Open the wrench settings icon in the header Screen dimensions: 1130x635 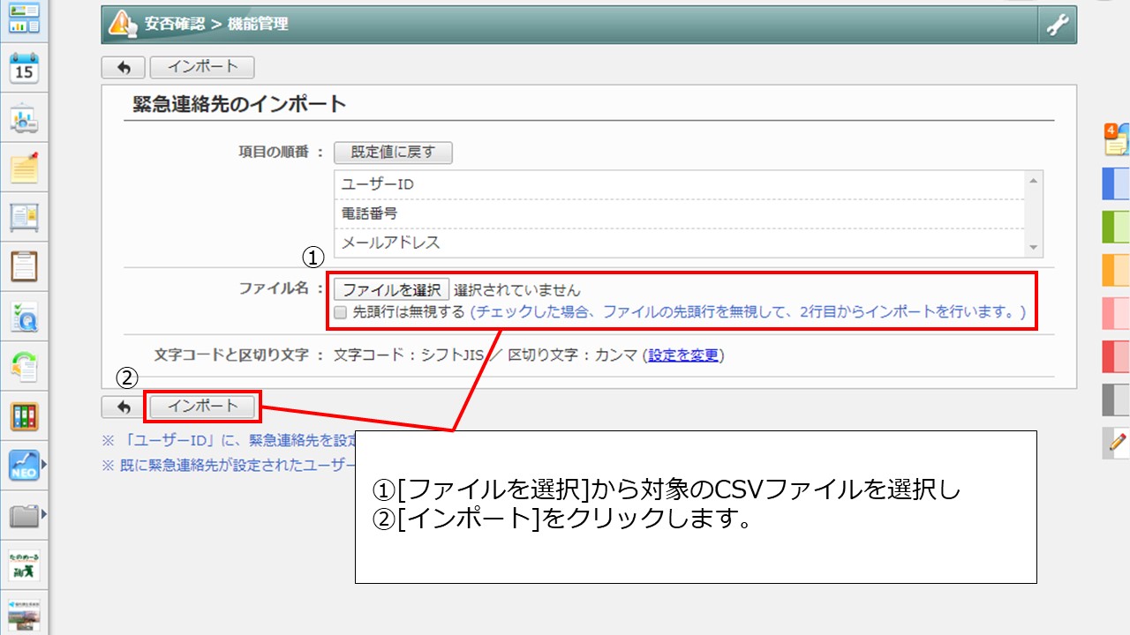coord(1057,26)
